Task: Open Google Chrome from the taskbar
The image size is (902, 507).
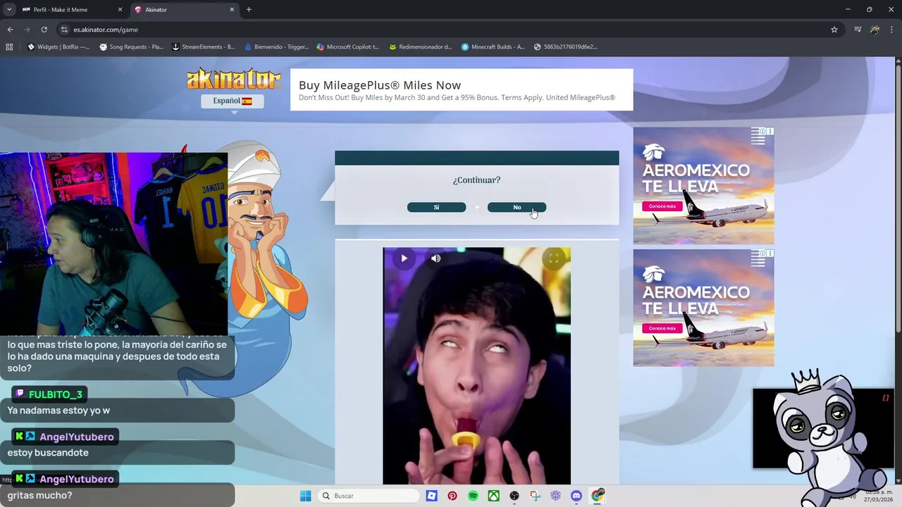Action: 598,496
